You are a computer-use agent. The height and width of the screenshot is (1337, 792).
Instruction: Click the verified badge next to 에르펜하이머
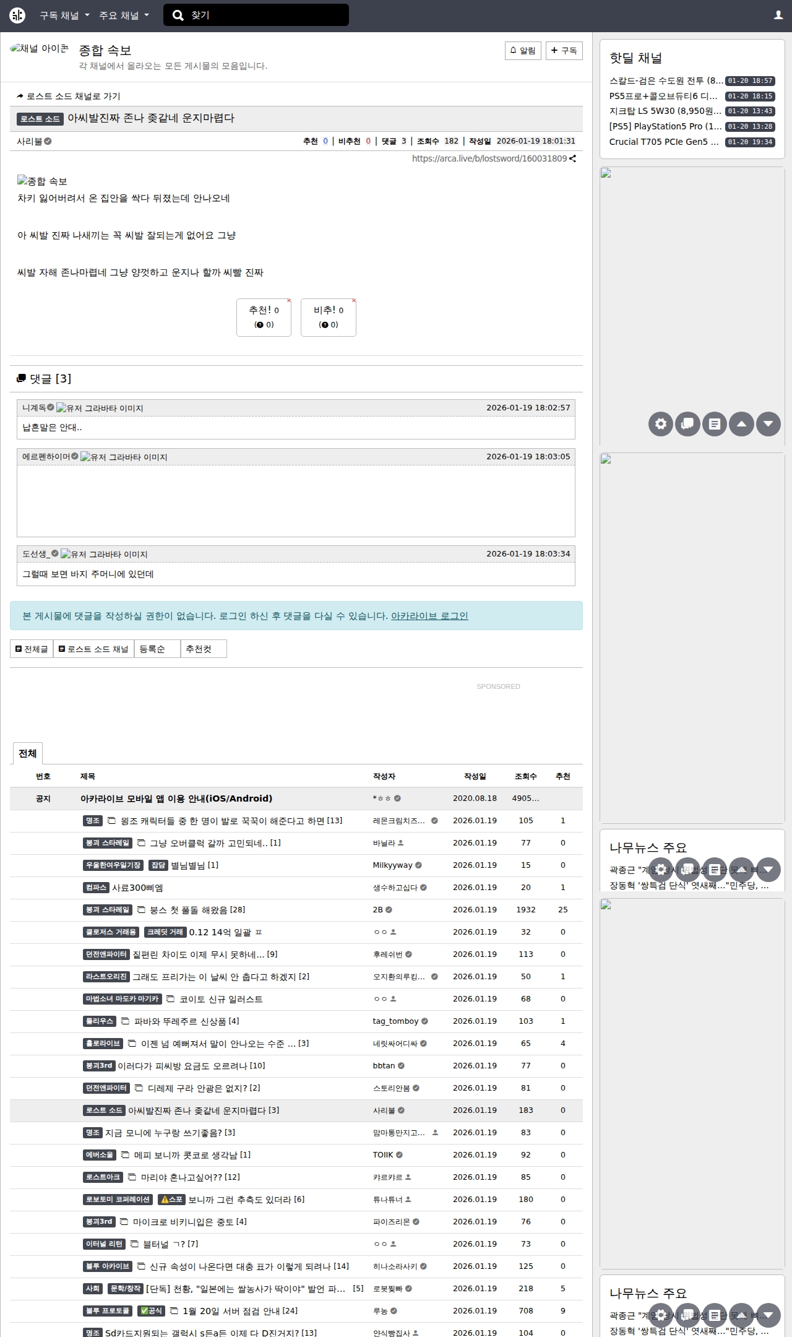click(75, 456)
